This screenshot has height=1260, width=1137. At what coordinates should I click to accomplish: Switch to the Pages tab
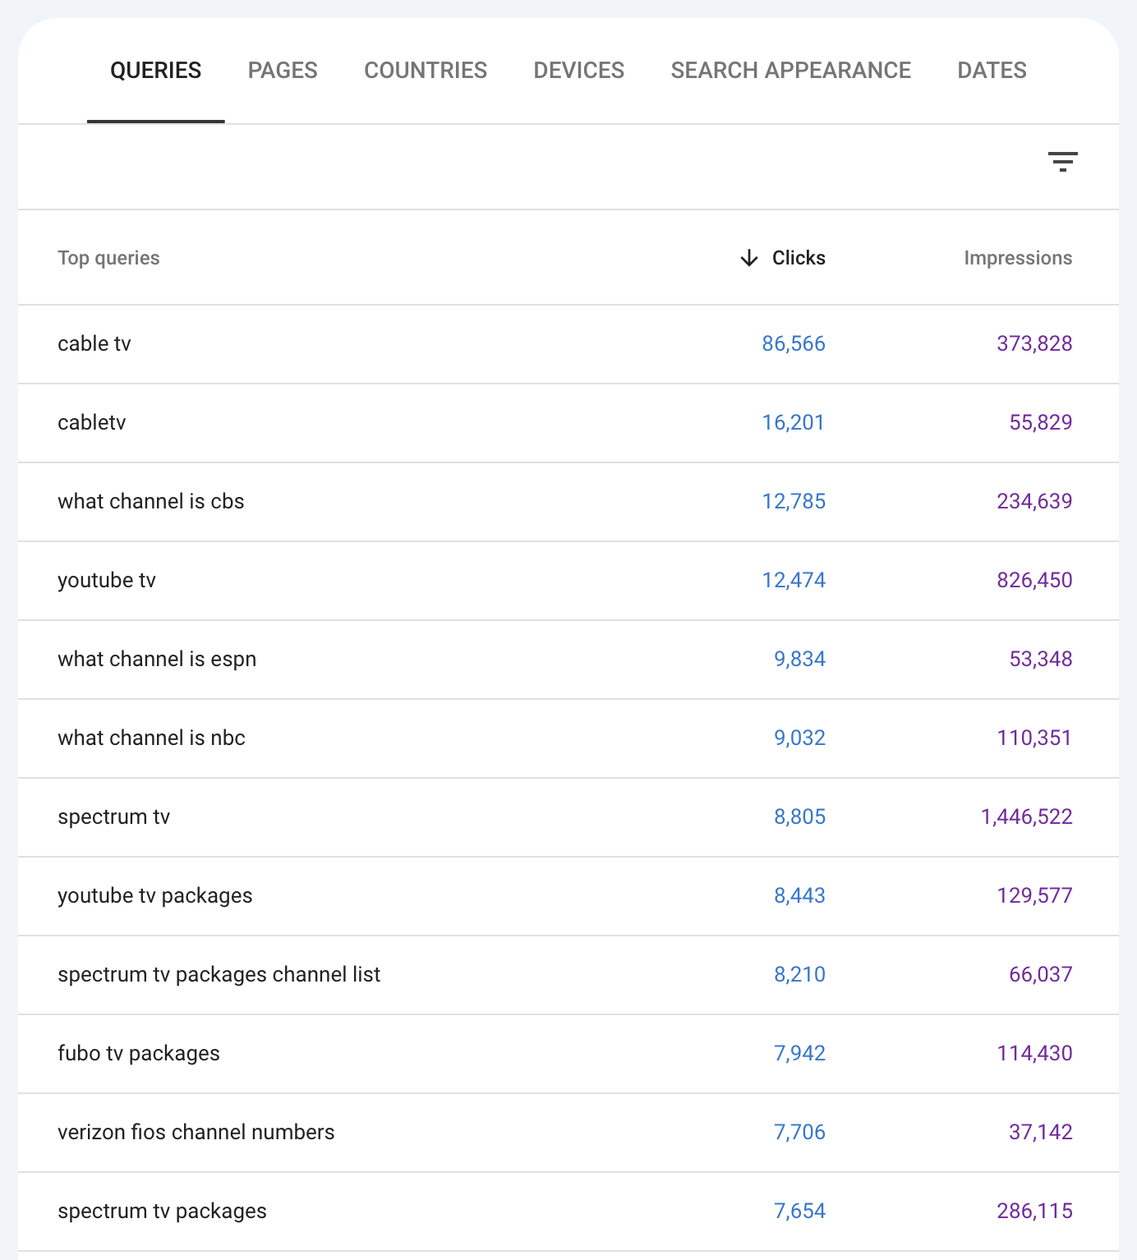pyautogui.click(x=283, y=71)
